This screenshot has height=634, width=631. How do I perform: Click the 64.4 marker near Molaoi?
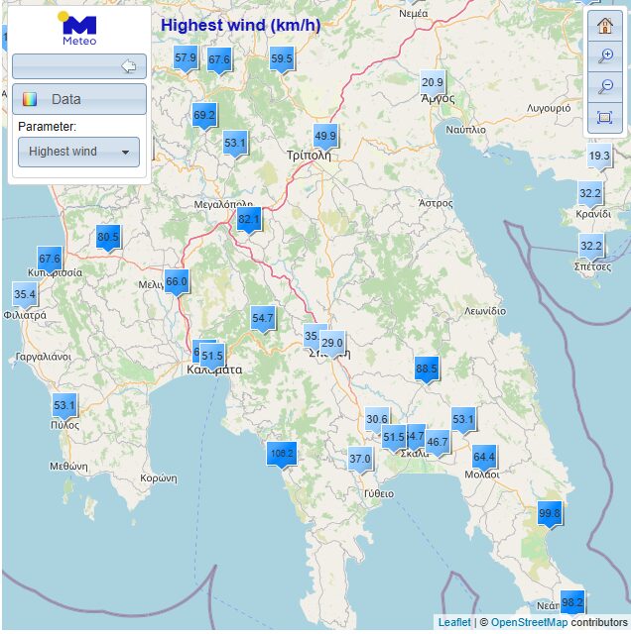click(484, 457)
